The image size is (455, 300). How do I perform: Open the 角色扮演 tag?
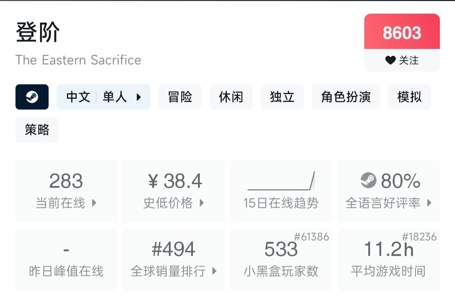click(346, 97)
